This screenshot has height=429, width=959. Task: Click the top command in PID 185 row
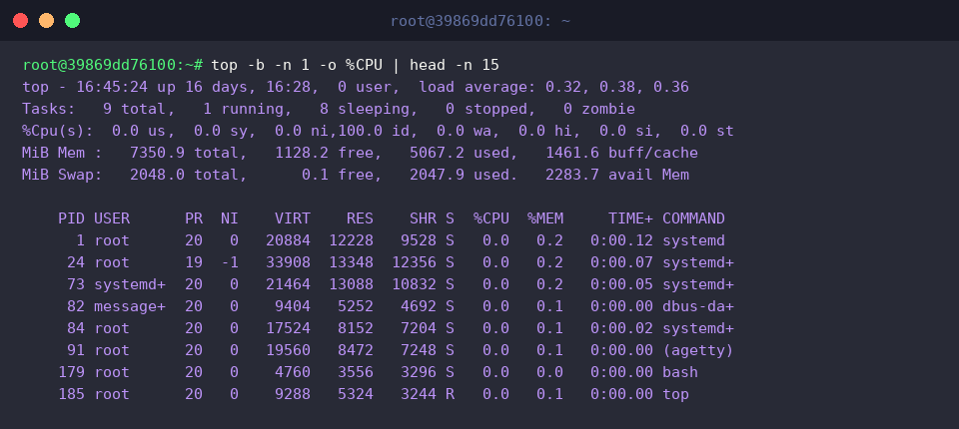(676, 395)
